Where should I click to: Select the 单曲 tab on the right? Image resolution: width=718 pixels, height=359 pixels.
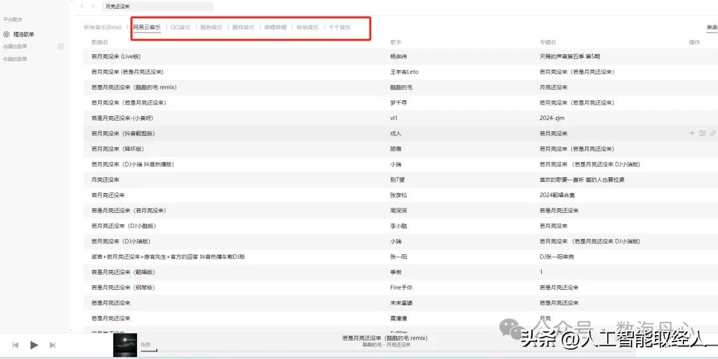(x=712, y=27)
